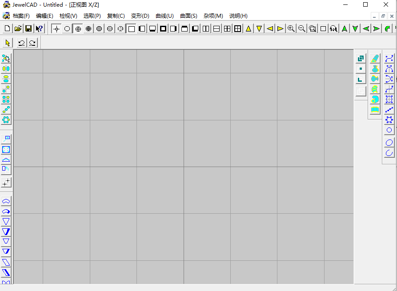Open the 档案(F) menu

point(21,16)
